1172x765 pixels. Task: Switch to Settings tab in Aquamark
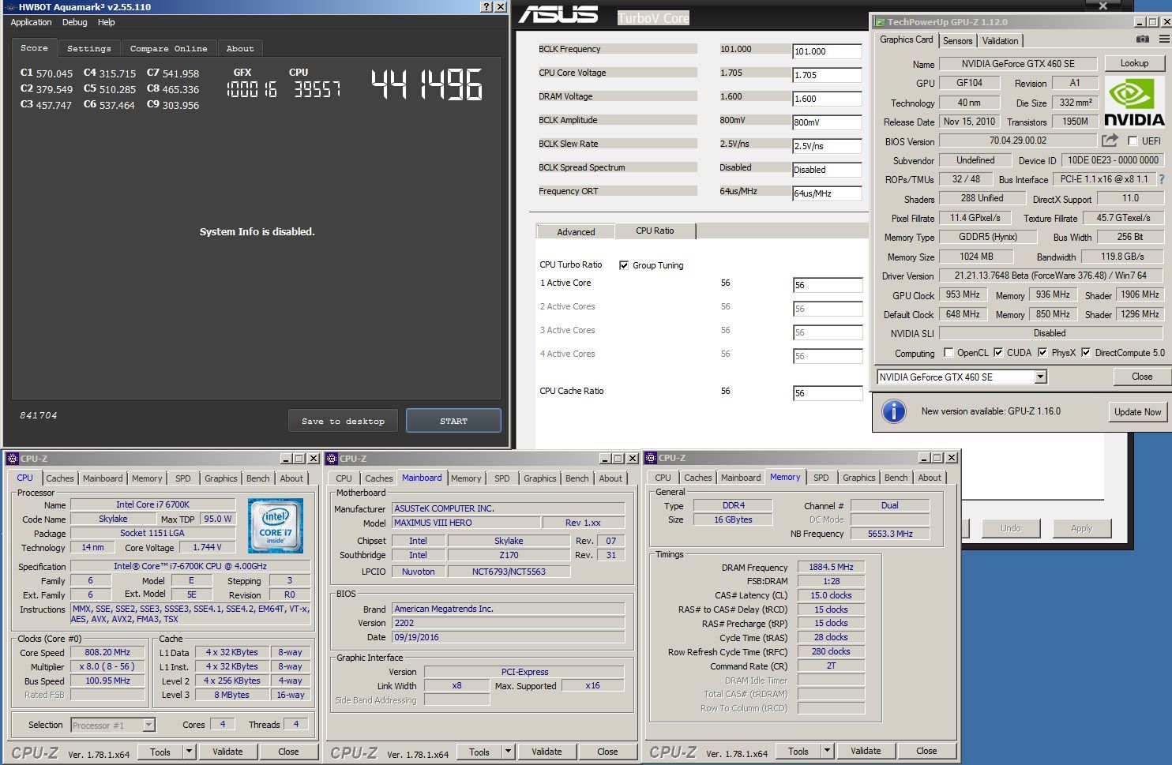coord(89,48)
